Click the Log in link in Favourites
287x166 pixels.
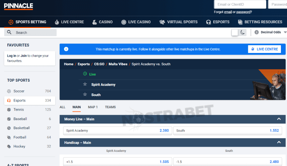click(x=11, y=56)
